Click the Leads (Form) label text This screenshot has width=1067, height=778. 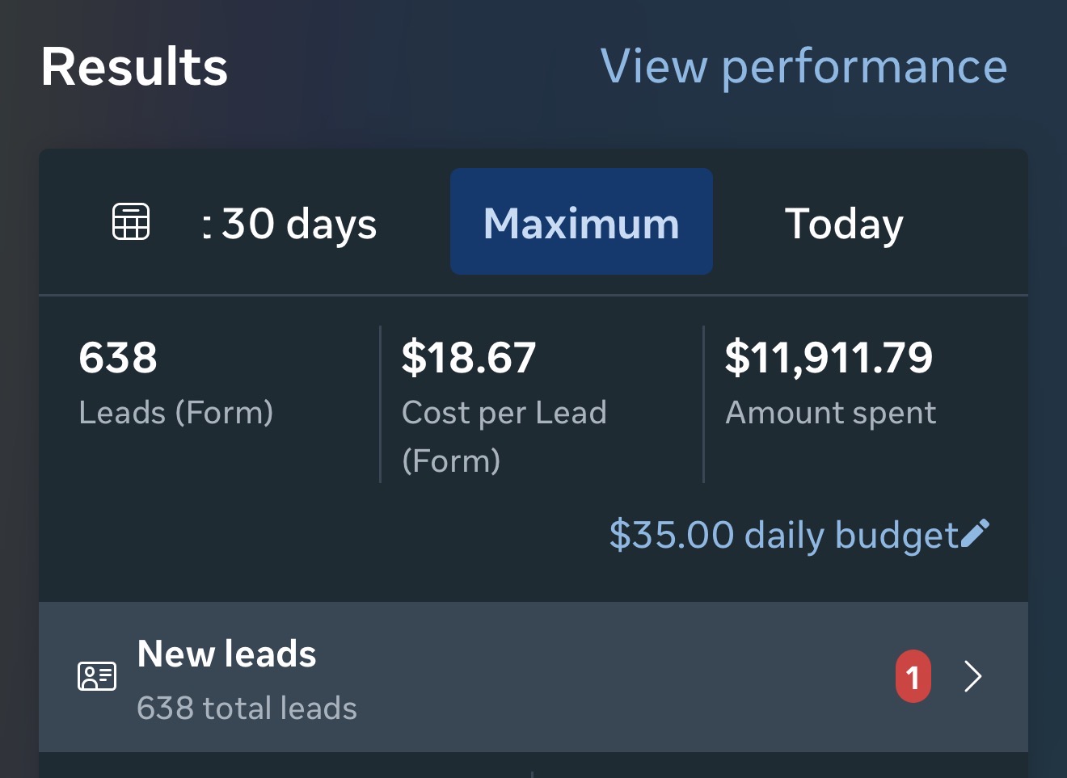click(x=176, y=413)
